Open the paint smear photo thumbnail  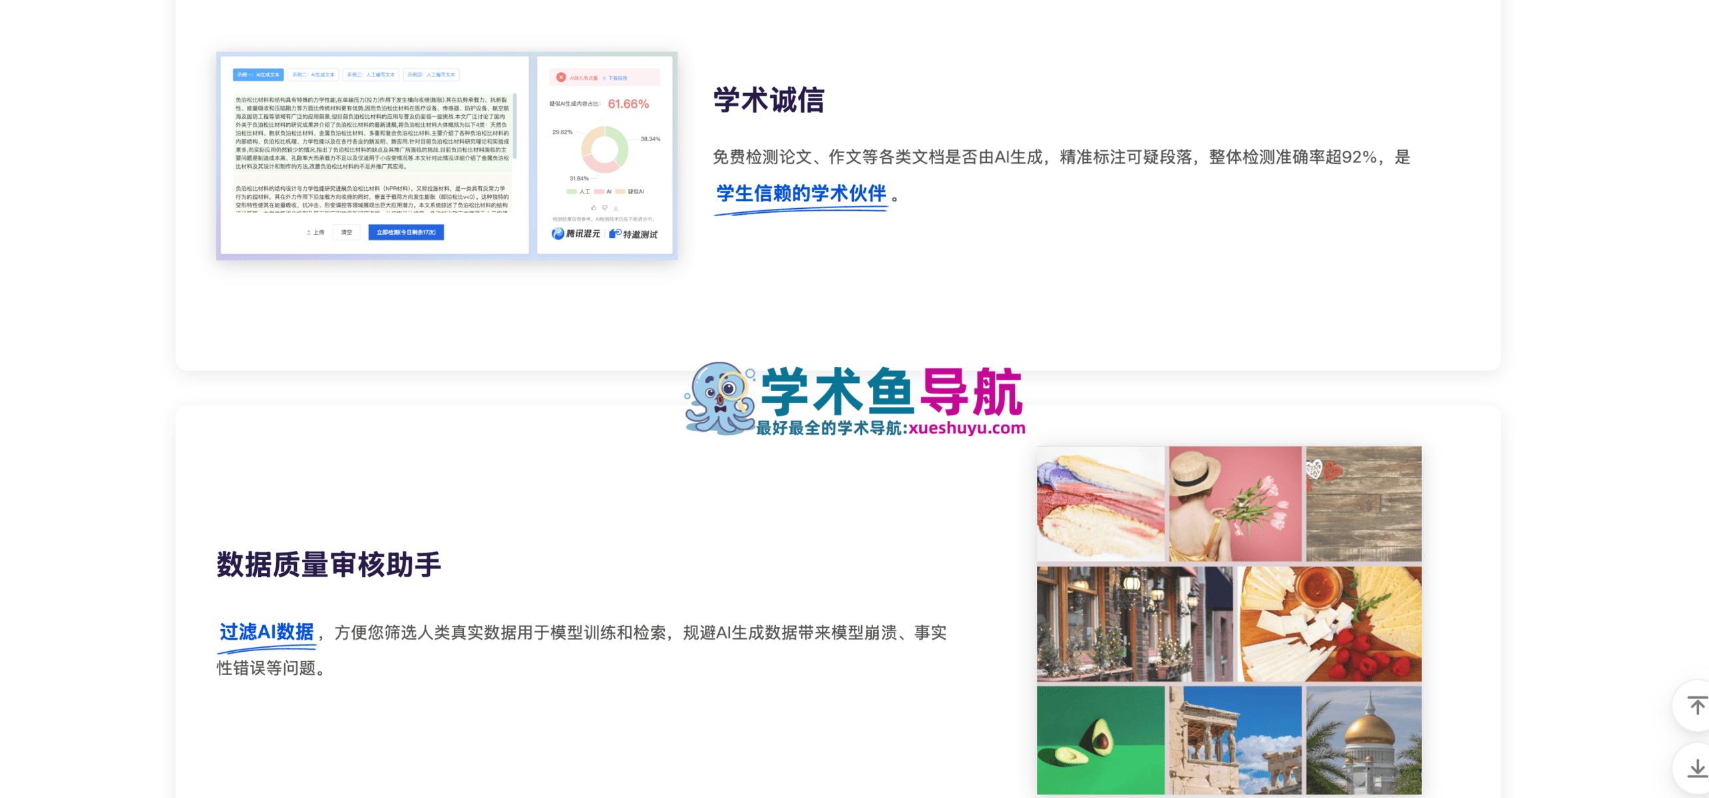pyautogui.click(x=1101, y=503)
